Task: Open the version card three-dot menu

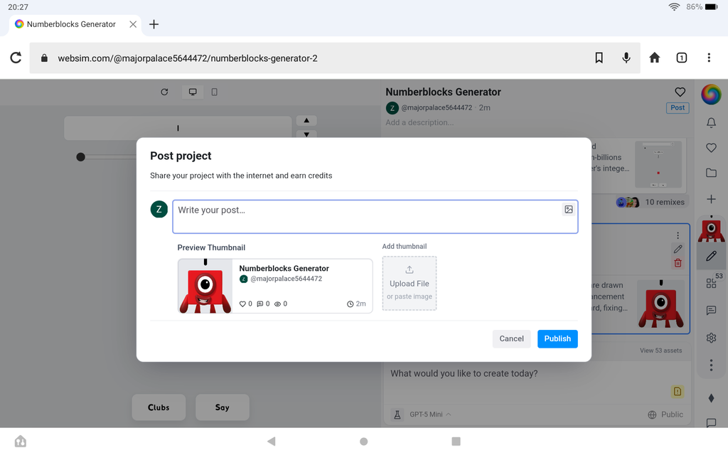Action: pos(678,235)
